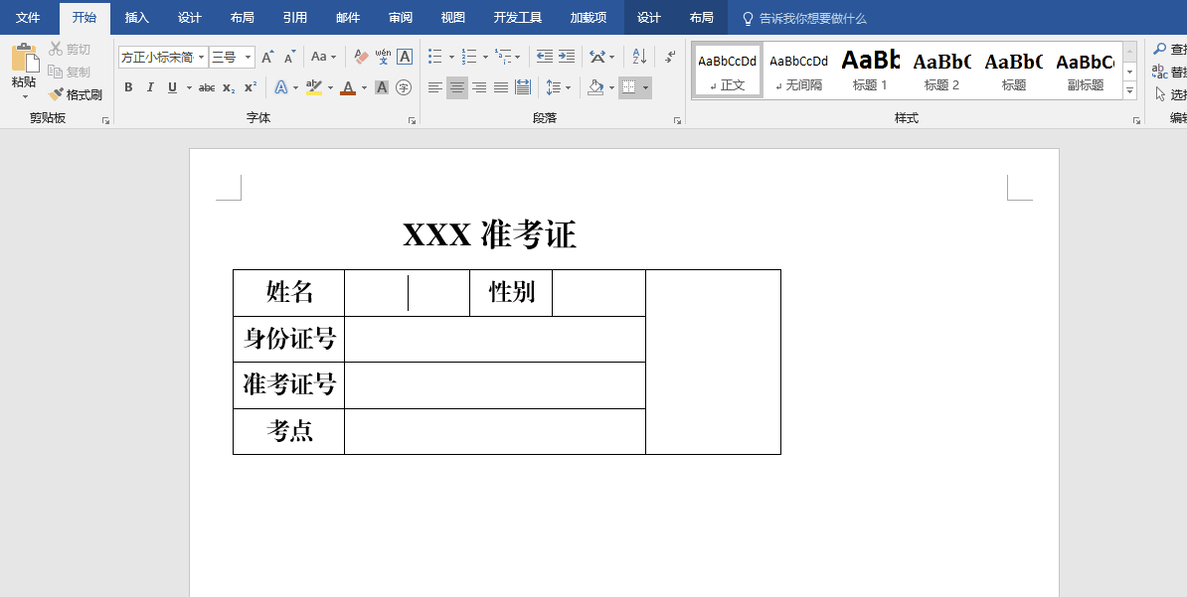The width and height of the screenshot is (1187, 597).
Task: Apply the 标题 1 (Heading 1) style
Action: (870, 71)
